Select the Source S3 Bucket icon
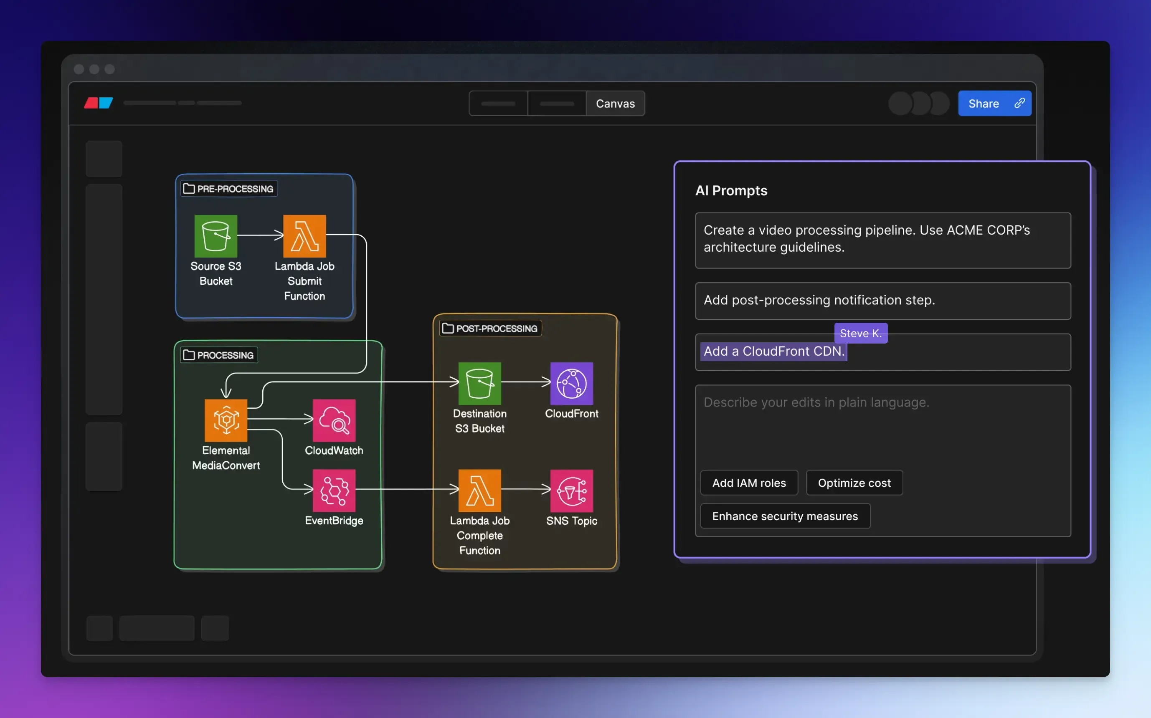 [x=215, y=236]
